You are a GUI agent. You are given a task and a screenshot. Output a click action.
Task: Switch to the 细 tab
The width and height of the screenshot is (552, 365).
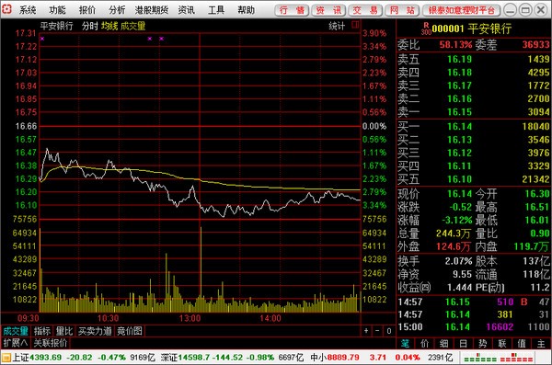coord(444,343)
